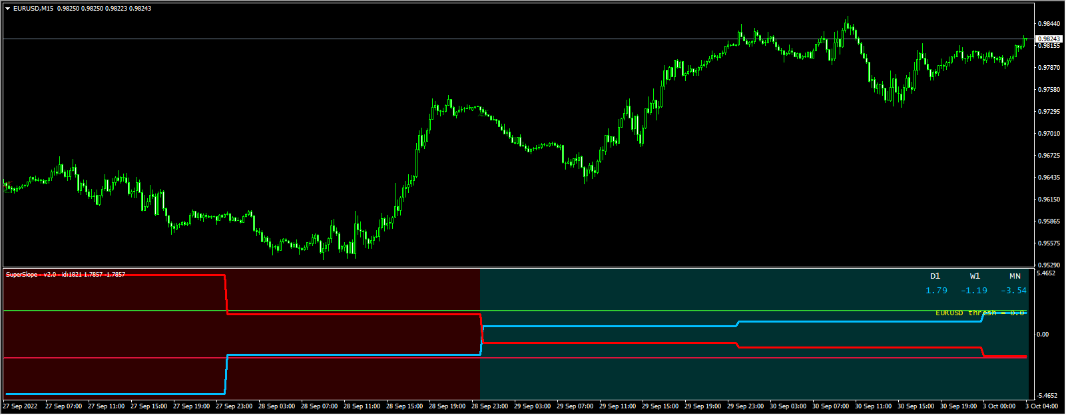The width and height of the screenshot is (1066, 415).
Task: Open the chart menu arrow beside EURUSD,M15
Action: [x=7, y=9]
